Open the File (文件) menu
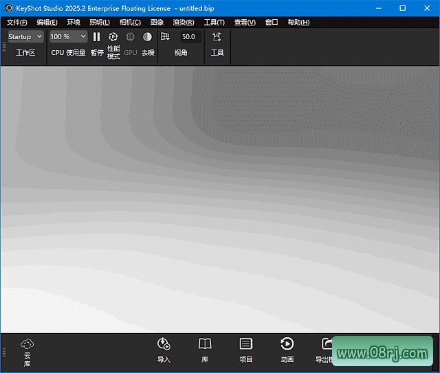440x373 pixels. [16, 22]
